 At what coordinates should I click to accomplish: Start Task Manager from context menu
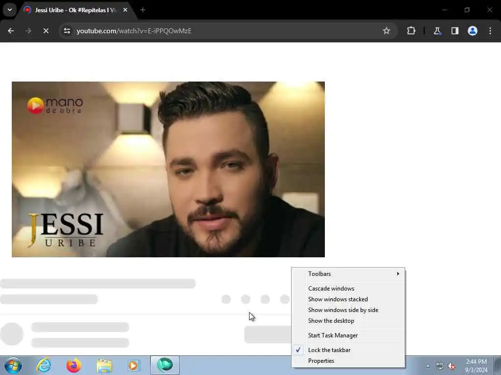pyautogui.click(x=348, y=335)
